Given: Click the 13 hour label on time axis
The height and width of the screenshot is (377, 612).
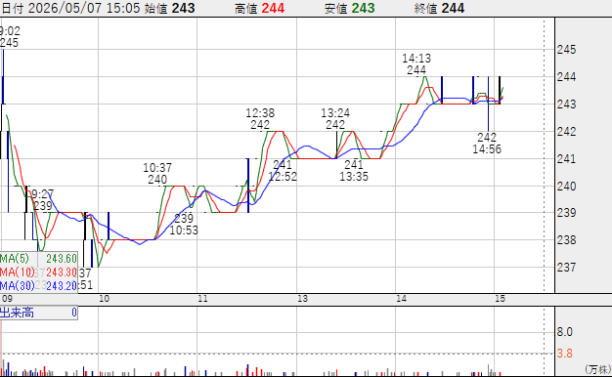Looking at the screenshot, I should 302,299.
